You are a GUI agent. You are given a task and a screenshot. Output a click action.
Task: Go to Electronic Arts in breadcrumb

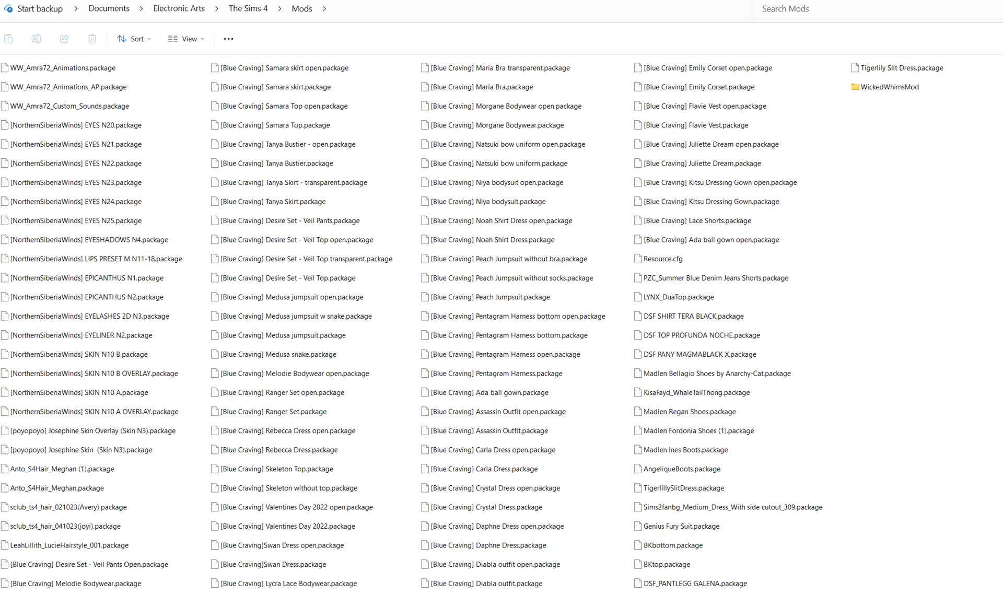click(179, 8)
